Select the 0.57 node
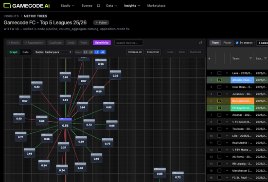This screenshot has height=182, width=268. (25, 100)
